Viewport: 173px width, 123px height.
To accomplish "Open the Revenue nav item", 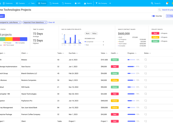I will (67, 3).
